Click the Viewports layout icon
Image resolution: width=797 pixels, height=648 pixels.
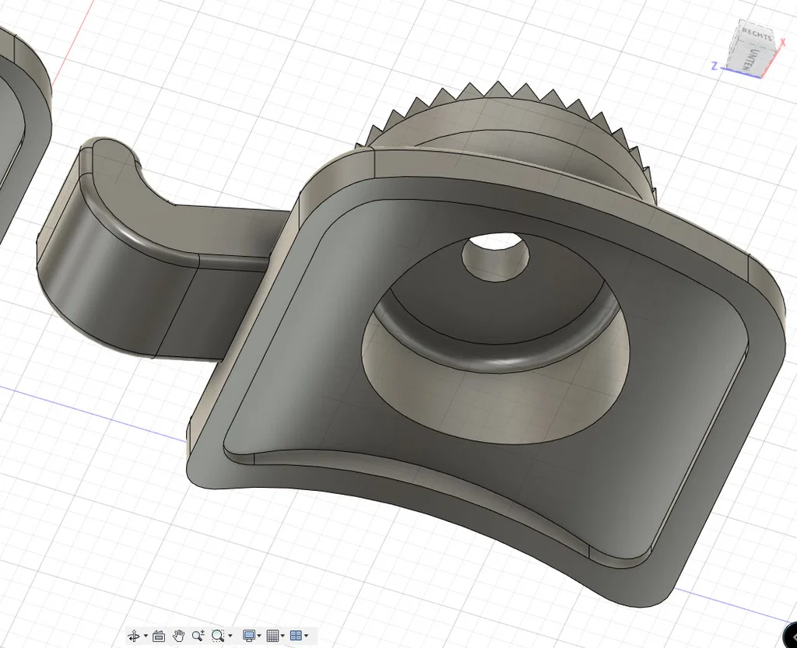pyautogui.click(x=296, y=636)
